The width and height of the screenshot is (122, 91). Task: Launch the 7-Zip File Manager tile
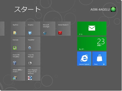[33, 58]
